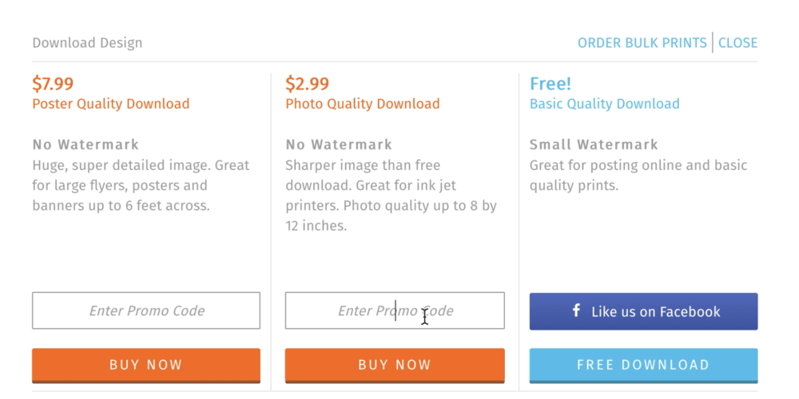
Task: Focus the promo code field under Poster Quality
Action: [x=146, y=310]
